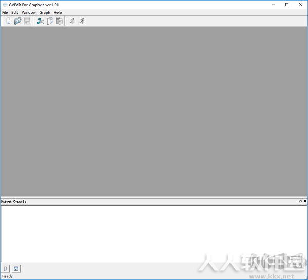
Task: Close the GVEdit window
Action: click(x=300, y=5)
